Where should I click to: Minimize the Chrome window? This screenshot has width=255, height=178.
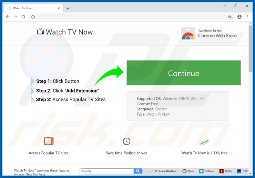pos(225,6)
